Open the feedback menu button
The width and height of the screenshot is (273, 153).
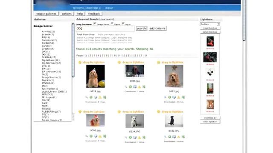tap(94, 14)
